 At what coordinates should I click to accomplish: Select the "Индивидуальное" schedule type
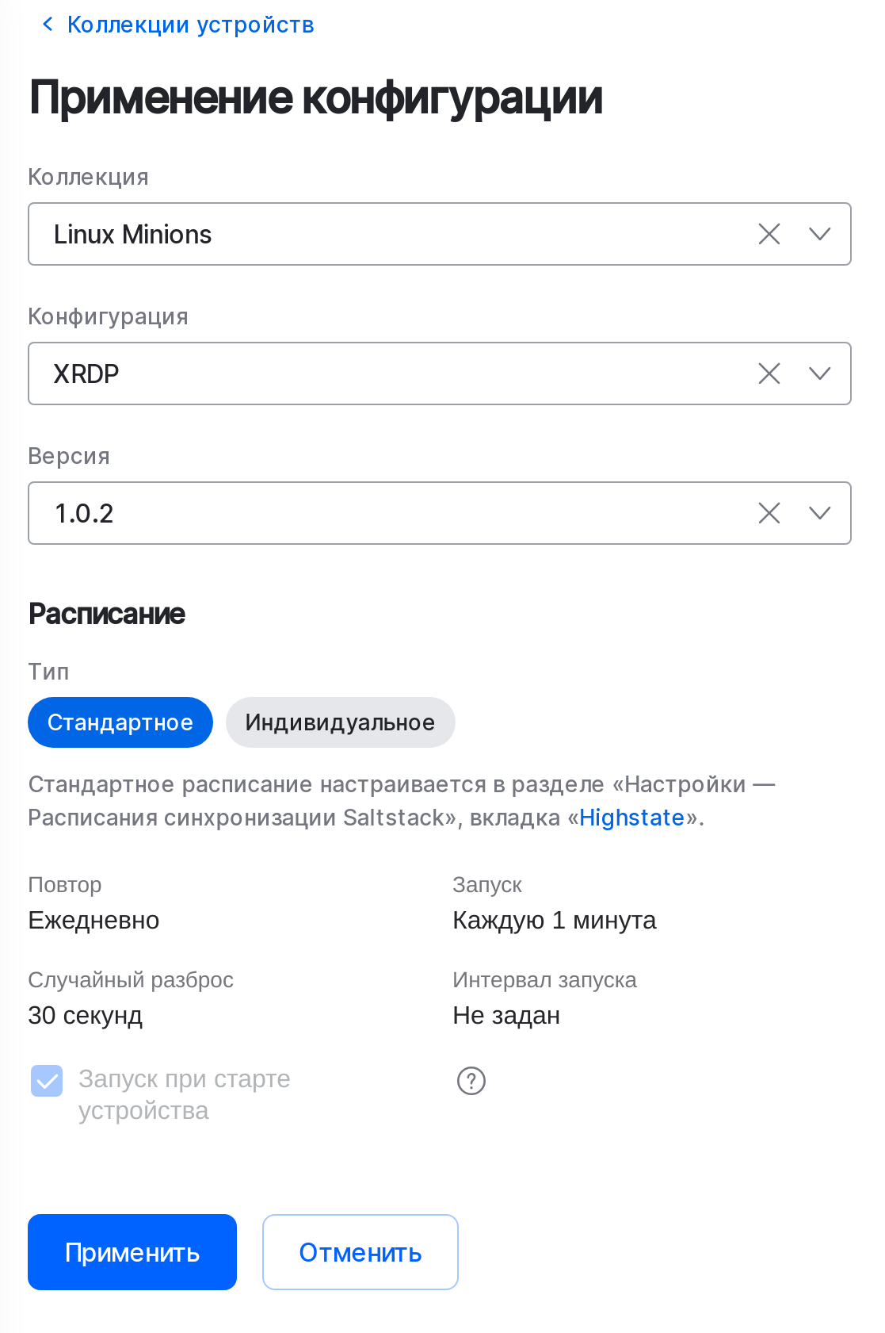pyautogui.click(x=340, y=722)
